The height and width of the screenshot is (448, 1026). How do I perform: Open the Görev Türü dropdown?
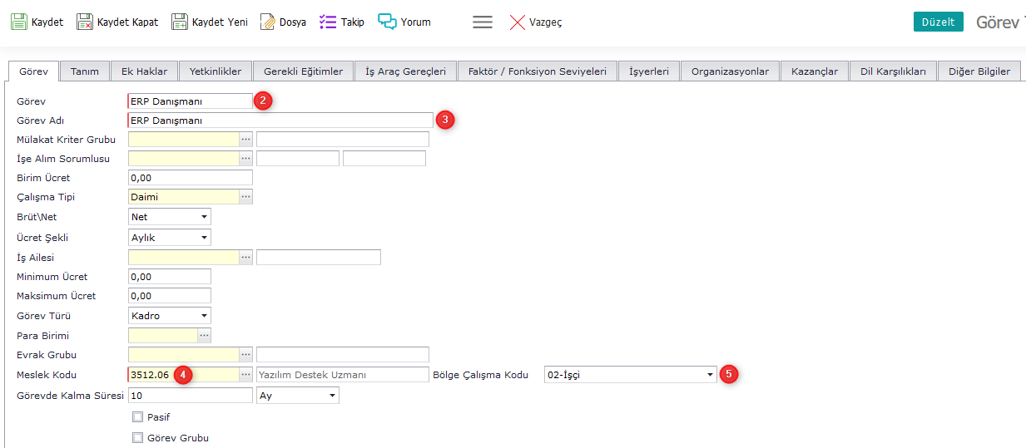pos(204,316)
